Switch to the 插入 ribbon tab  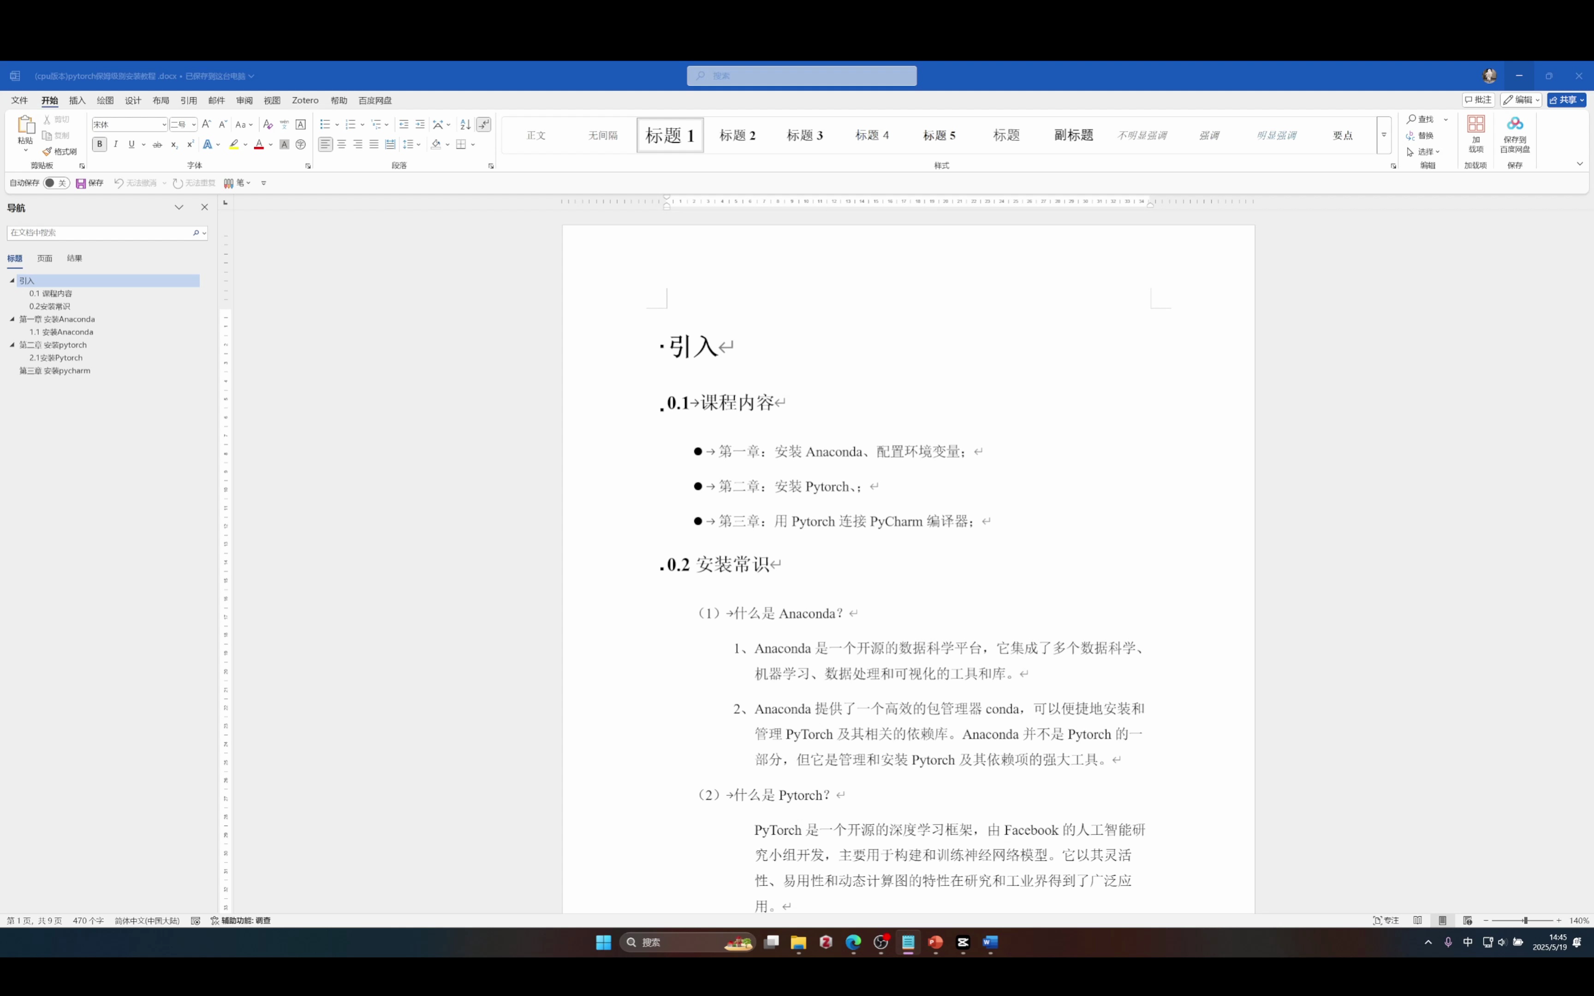77,100
